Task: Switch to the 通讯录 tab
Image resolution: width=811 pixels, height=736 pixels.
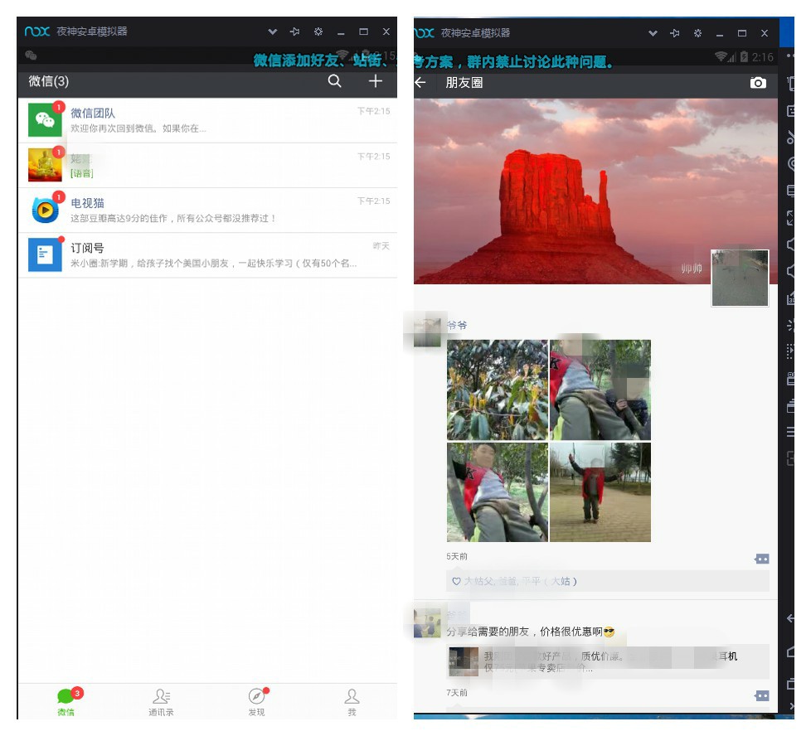Action: pyautogui.click(x=162, y=701)
